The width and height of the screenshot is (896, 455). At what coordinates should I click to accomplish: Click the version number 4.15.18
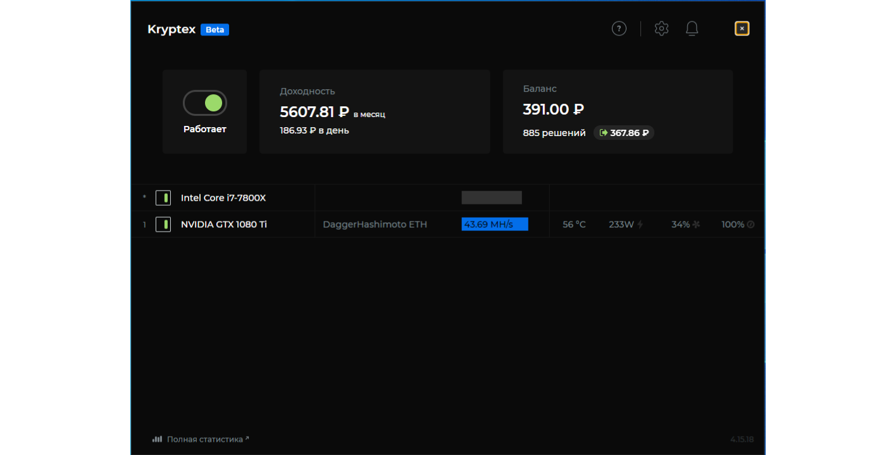pos(742,439)
